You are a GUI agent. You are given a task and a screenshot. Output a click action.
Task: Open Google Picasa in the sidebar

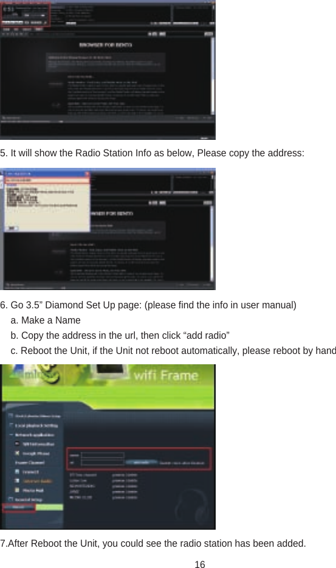[36, 453]
